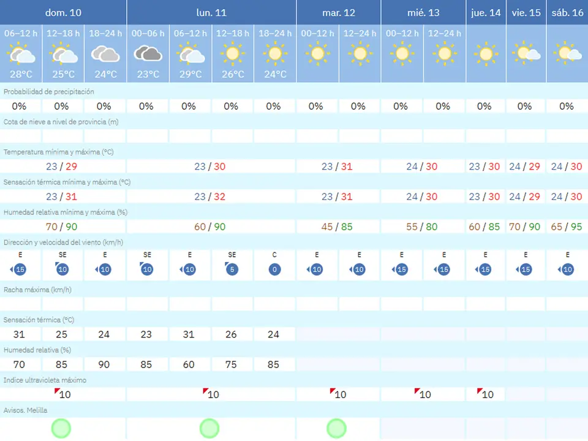
Task: Select the sáb. 16 day header
Action: coord(567,12)
